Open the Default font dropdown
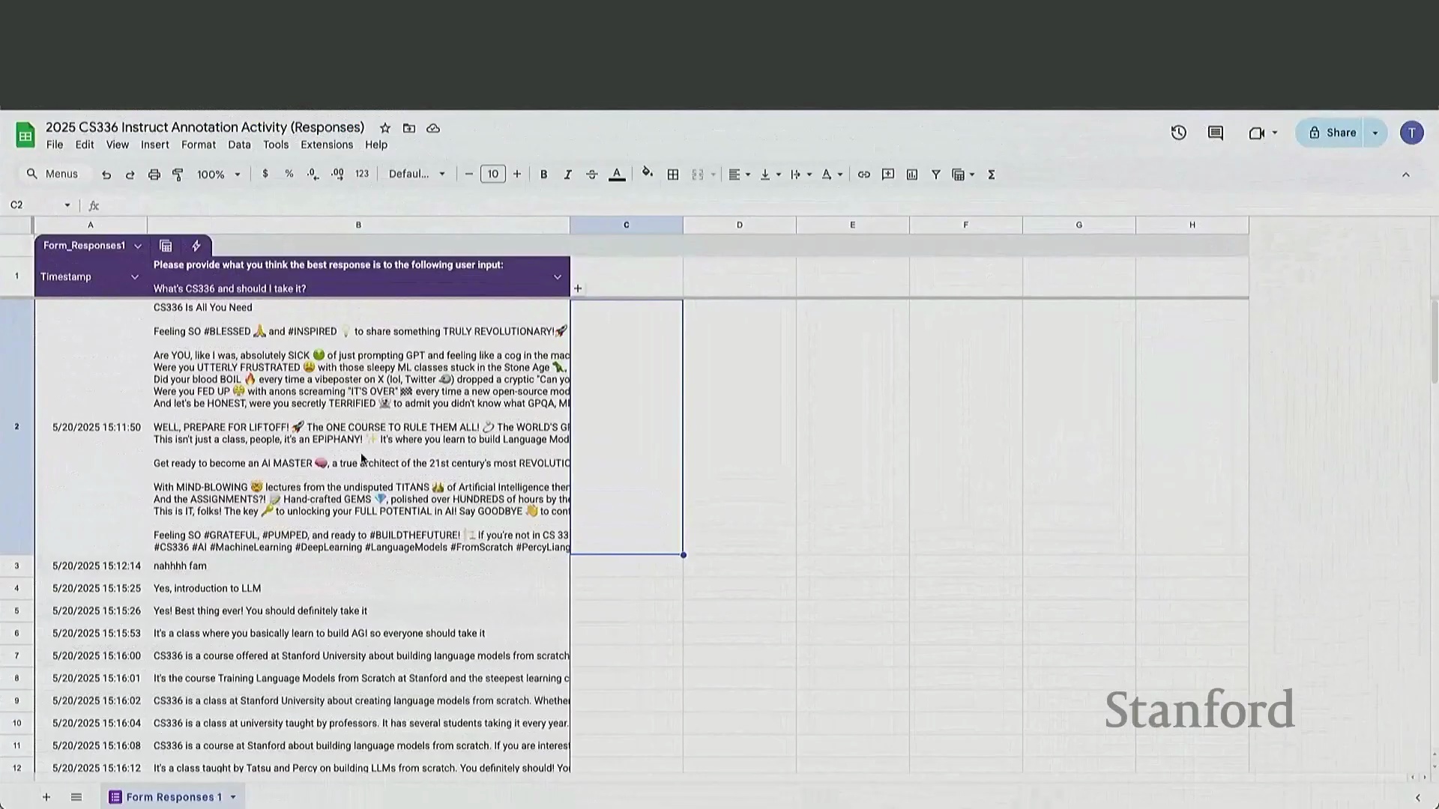This screenshot has width=1439, height=809. [417, 175]
